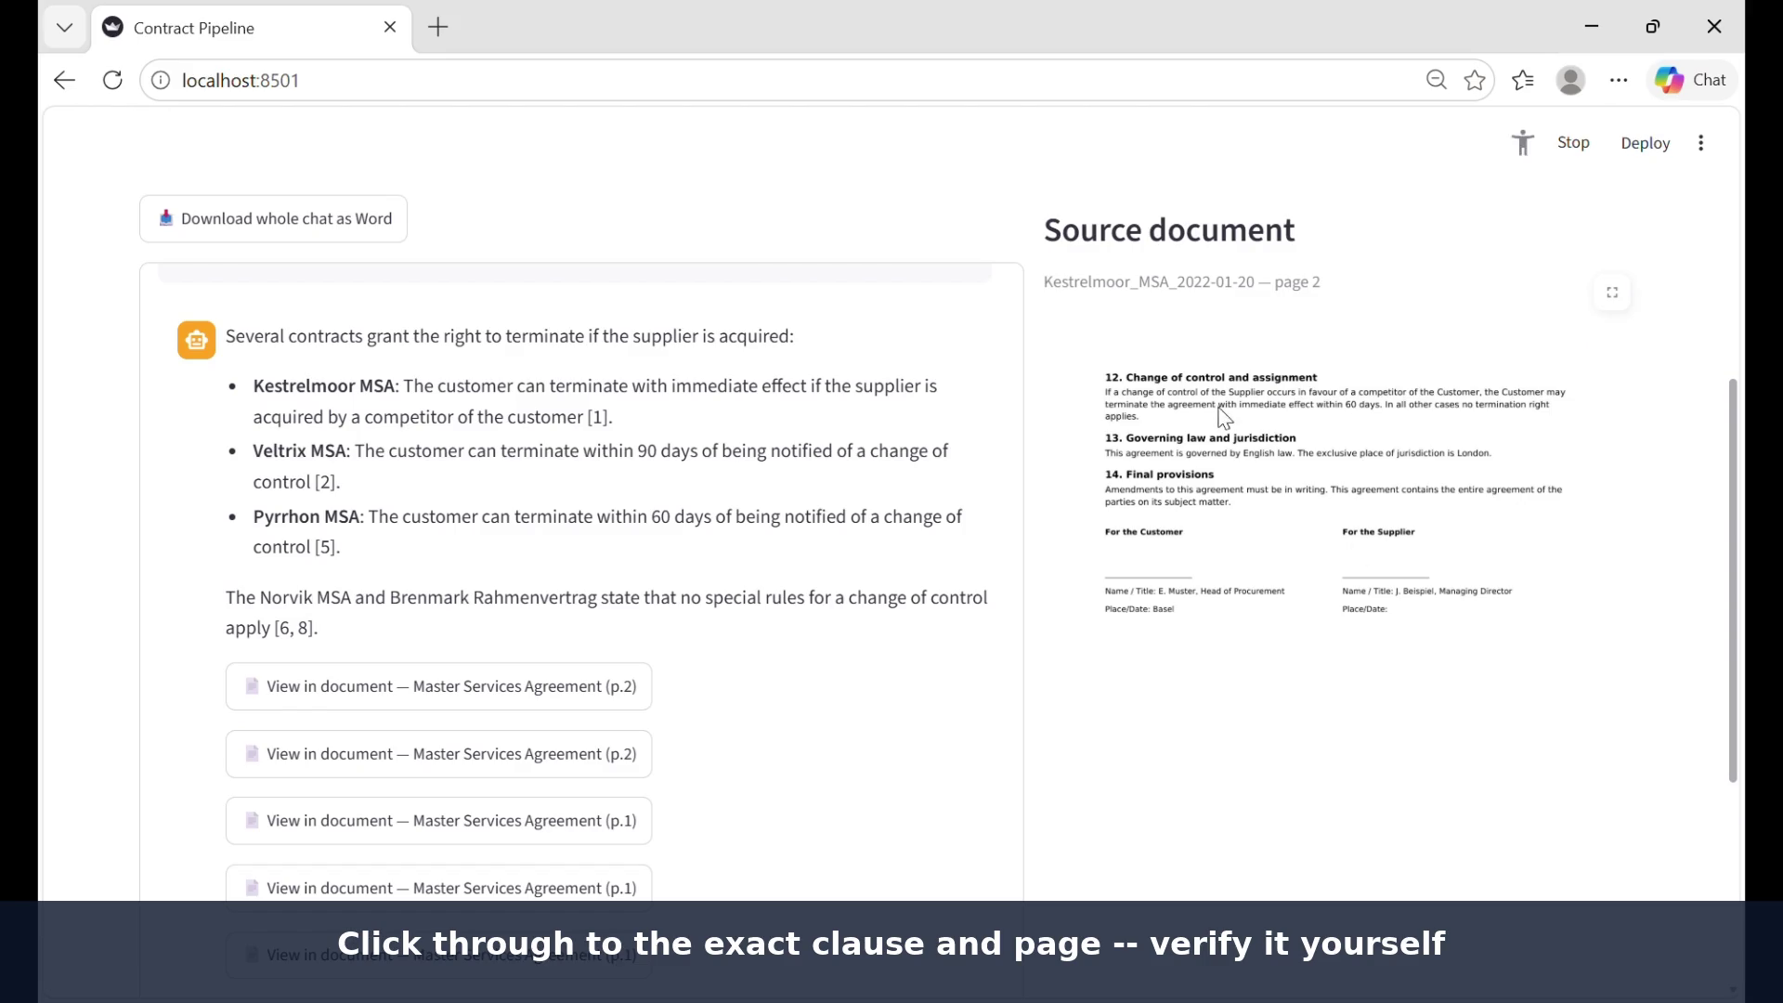Image resolution: width=1783 pixels, height=1003 pixels.
Task: Click the Kestrelmoor MSA bold text
Action: point(324,385)
